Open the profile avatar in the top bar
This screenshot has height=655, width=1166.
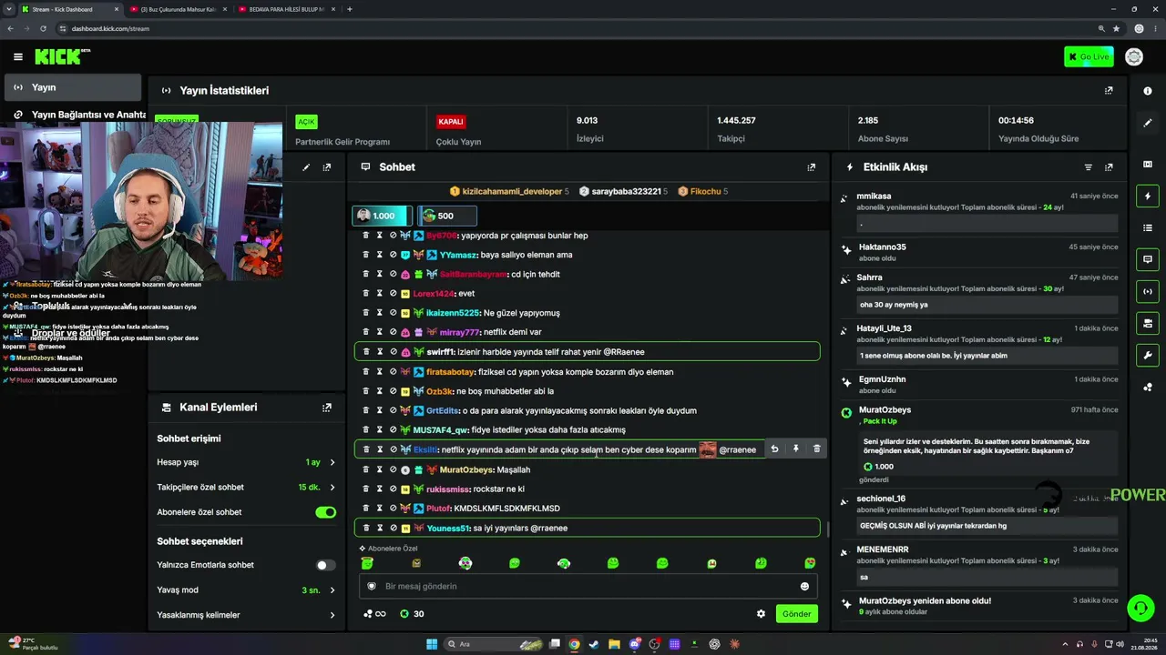[1134, 57]
